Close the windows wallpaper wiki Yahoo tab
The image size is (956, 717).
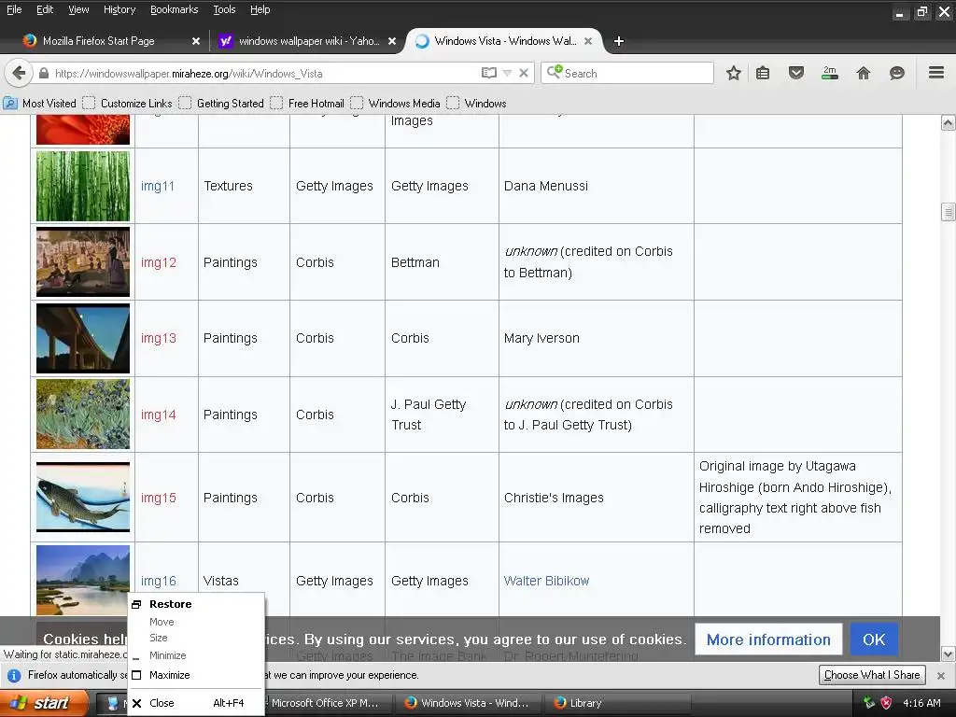[392, 41]
